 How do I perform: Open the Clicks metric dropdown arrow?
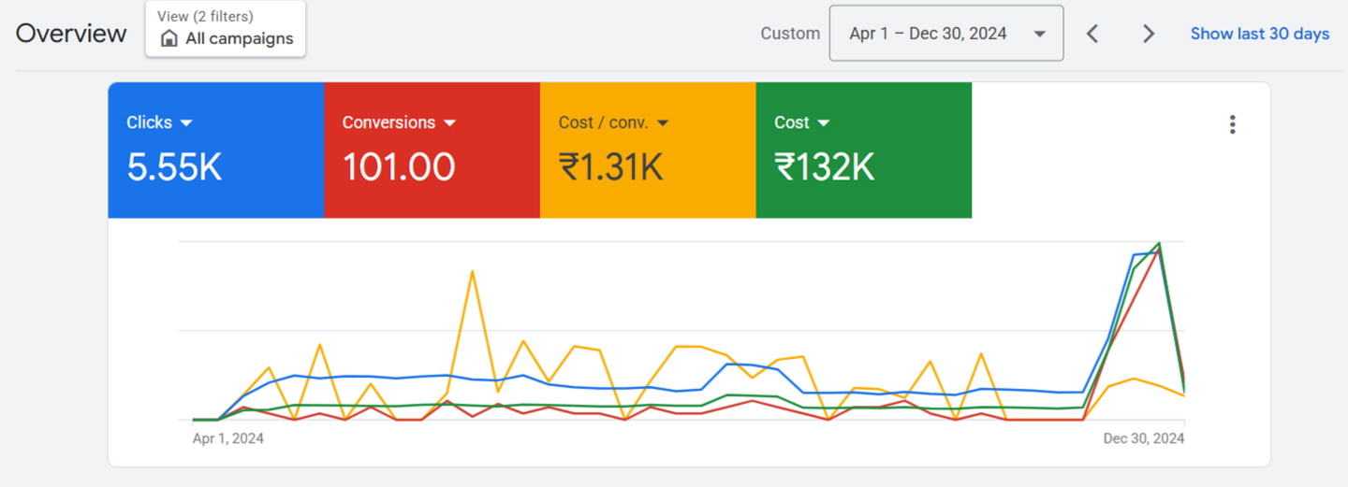pos(186,123)
